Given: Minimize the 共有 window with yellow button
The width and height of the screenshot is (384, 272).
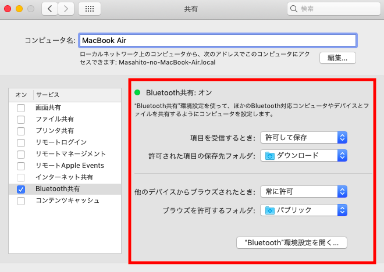Looking at the screenshot, I should 19,9.
